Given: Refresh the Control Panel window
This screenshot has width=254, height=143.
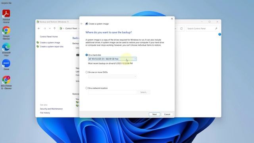Looking at the screenshot, I should pyautogui.click(x=181, y=29).
